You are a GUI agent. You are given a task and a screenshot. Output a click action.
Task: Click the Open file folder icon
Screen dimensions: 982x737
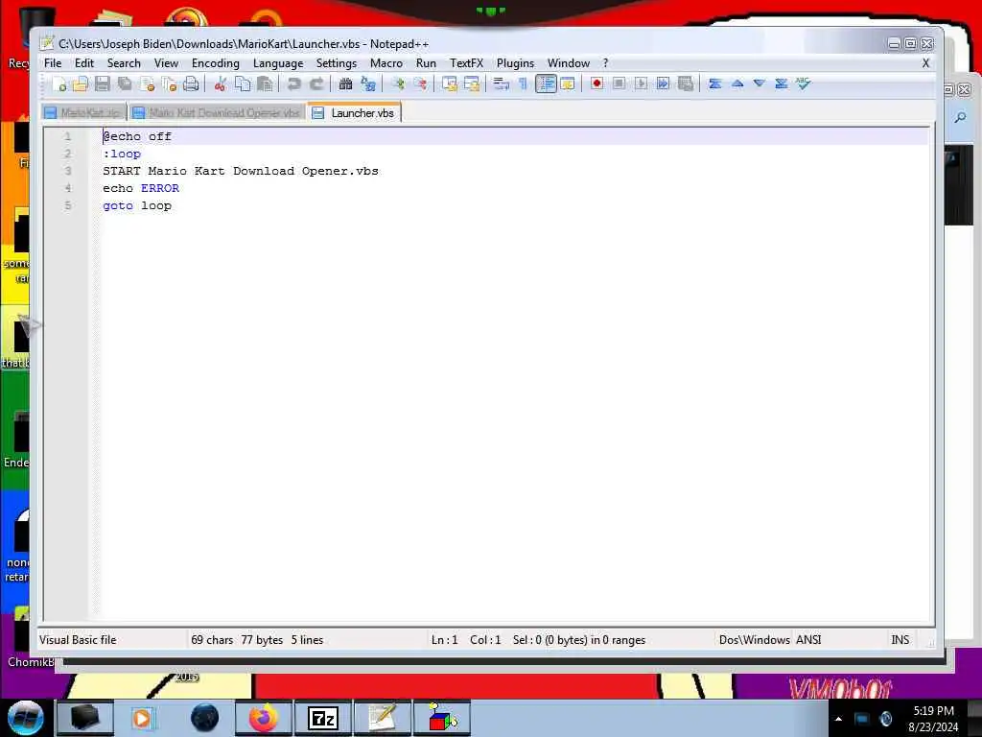point(81,83)
